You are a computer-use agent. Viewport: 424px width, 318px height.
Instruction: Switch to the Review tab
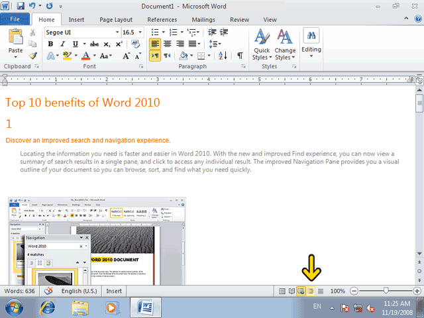click(x=239, y=19)
